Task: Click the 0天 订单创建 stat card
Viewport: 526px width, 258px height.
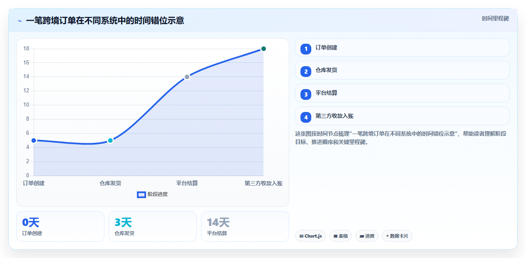Action: [x=60, y=226]
